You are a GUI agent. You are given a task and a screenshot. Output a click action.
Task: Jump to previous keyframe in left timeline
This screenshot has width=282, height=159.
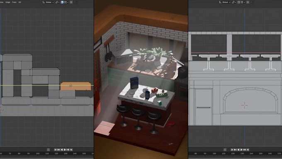click(x=58, y=149)
